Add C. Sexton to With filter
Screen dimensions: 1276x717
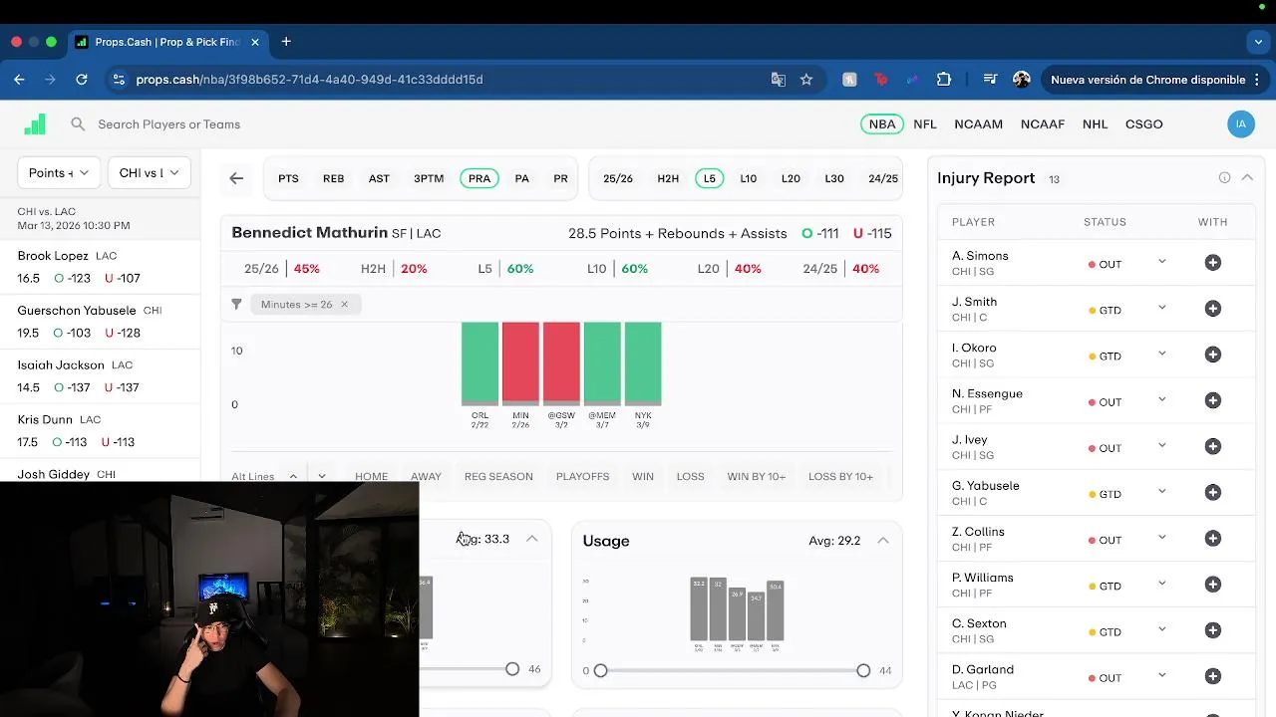[1213, 630]
